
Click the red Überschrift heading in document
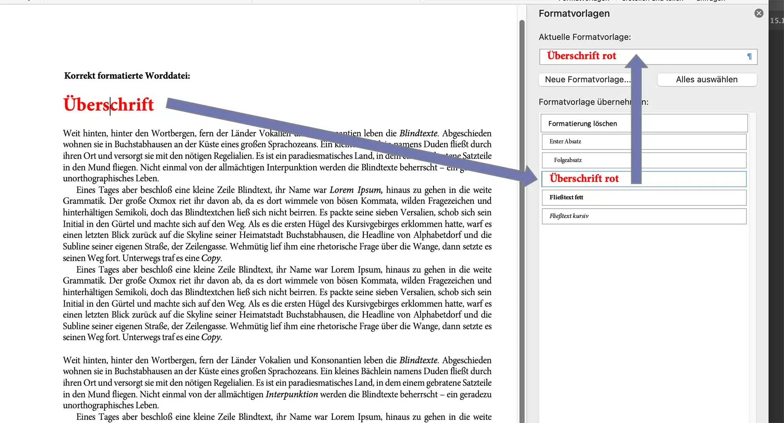[x=109, y=105]
